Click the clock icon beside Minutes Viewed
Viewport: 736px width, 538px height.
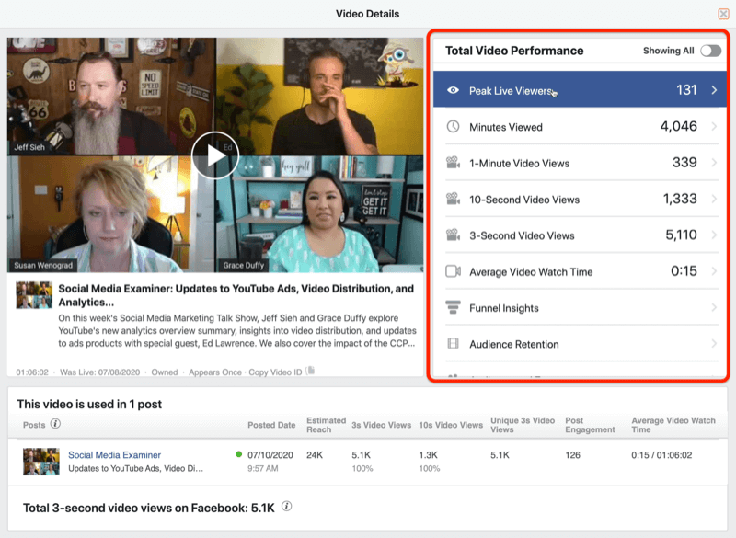pyautogui.click(x=453, y=126)
